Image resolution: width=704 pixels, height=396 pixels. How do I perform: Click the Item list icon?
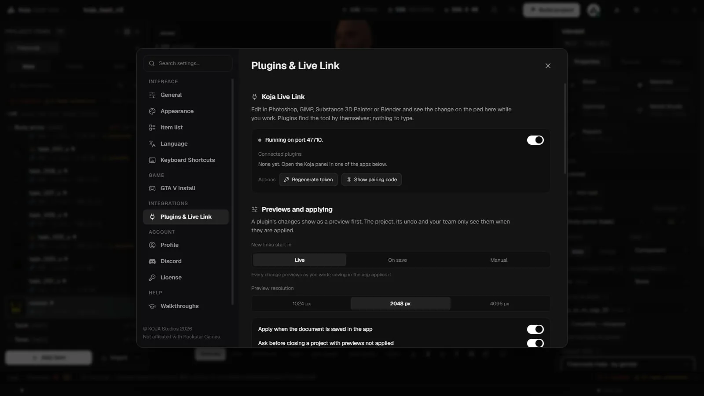coord(152,128)
